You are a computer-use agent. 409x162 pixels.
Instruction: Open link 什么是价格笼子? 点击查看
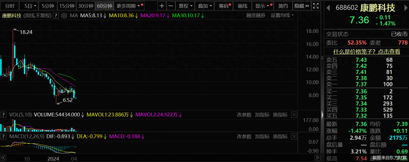click(x=367, y=52)
